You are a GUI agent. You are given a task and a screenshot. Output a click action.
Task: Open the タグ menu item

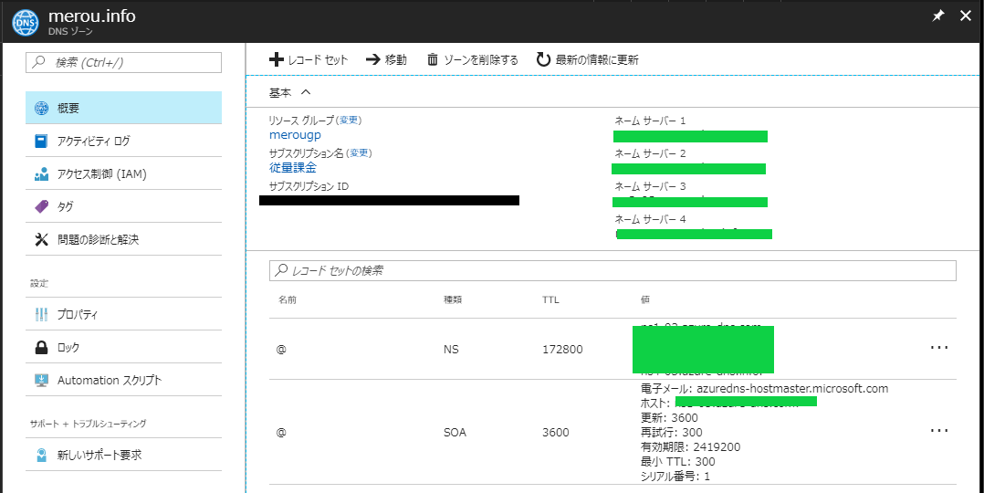(123, 206)
